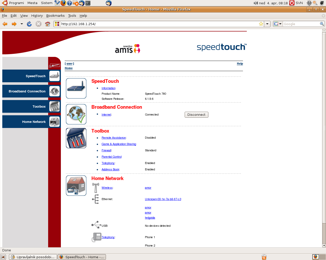The image size is (326, 260).
Task: Expand the URL bar history dropdown
Action: 267,24
